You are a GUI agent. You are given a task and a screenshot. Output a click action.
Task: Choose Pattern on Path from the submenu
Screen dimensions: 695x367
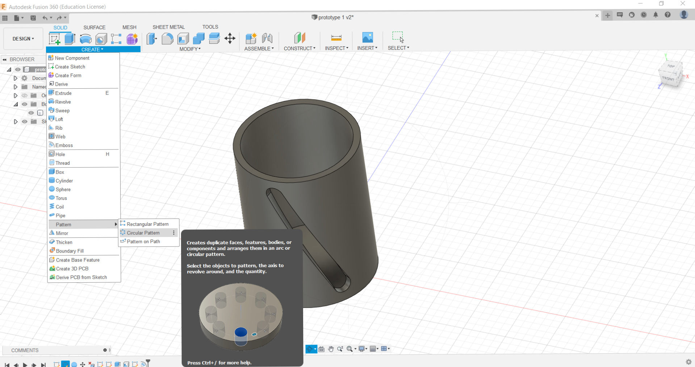149,241
